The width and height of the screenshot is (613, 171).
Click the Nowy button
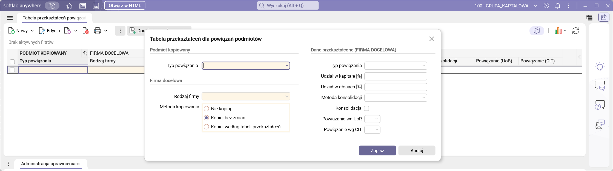pos(18,31)
